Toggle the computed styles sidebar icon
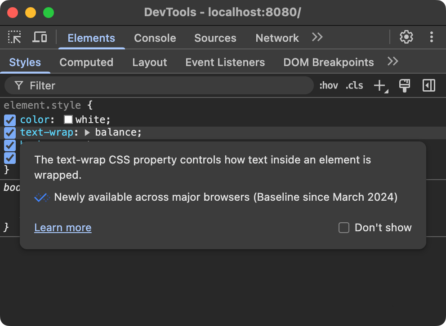Image resolution: width=446 pixels, height=326 pixels. pos(428,85)
